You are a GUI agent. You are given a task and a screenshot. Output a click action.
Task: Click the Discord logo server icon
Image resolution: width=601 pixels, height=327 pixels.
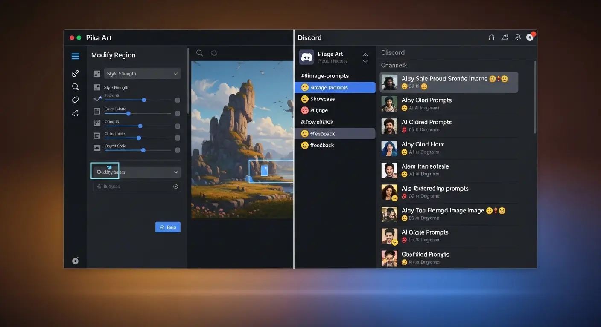pos(306,57)
